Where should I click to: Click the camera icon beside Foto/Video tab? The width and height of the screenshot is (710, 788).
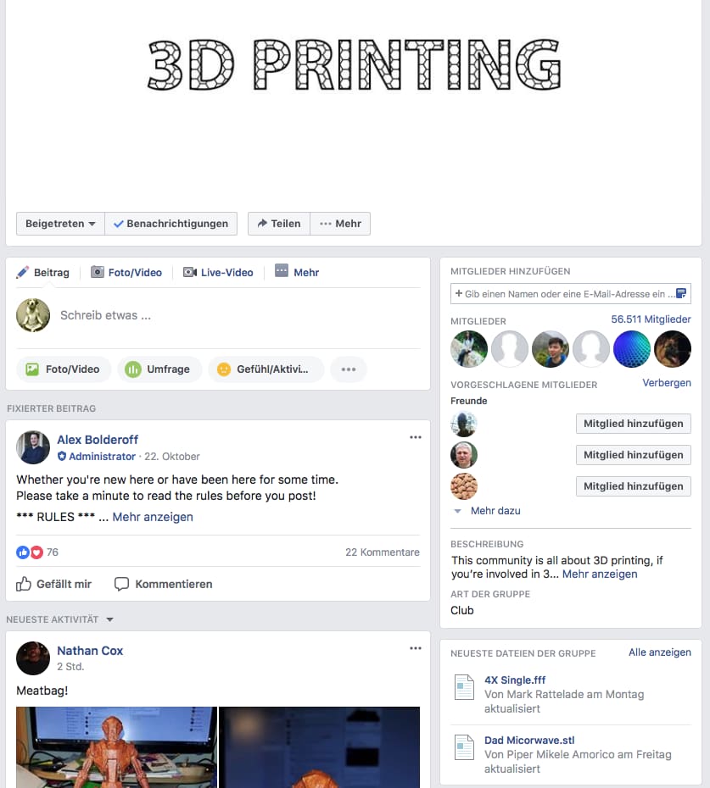click(x=97, y=272)
